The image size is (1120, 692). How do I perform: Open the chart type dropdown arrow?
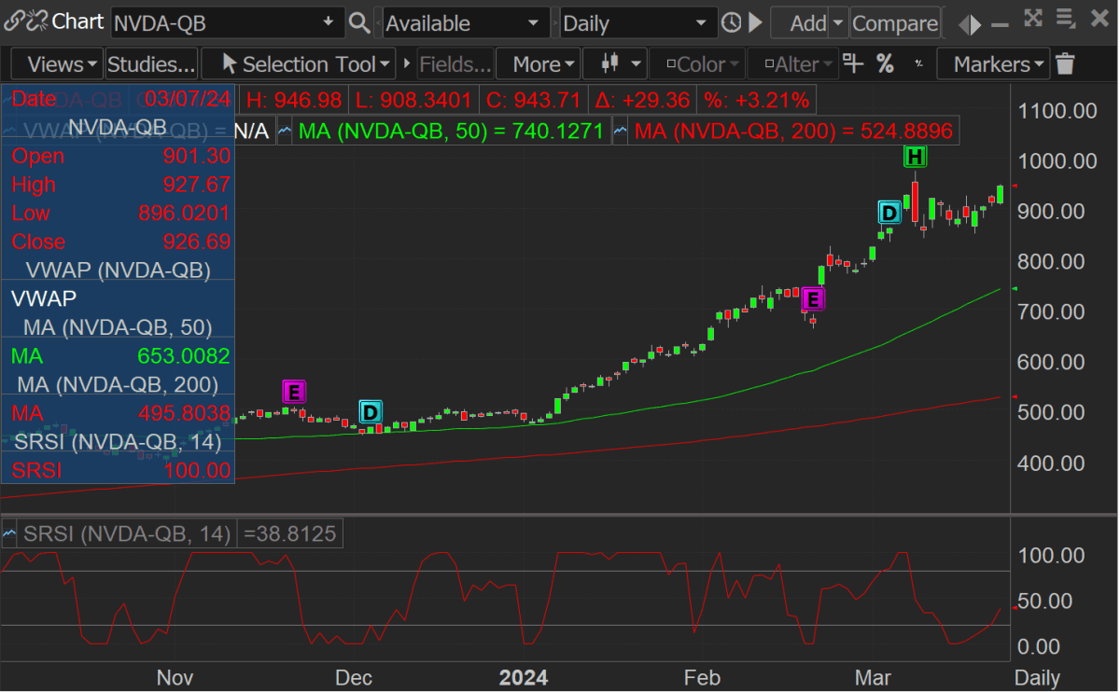[637, 64]
